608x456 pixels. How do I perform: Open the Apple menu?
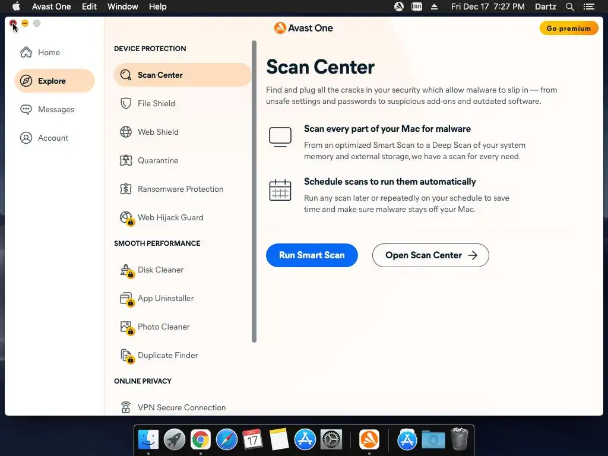coord(16,7)
